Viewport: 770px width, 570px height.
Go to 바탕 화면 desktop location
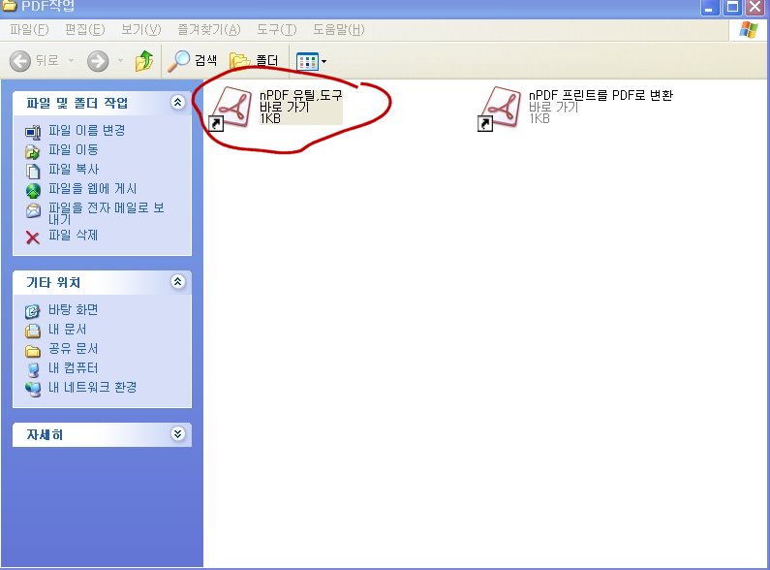pos(73,309)
